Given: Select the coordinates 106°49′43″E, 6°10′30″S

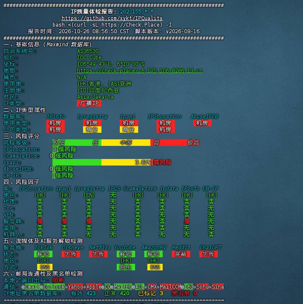Looking at the screenshot, I should (x=111, y=64).
